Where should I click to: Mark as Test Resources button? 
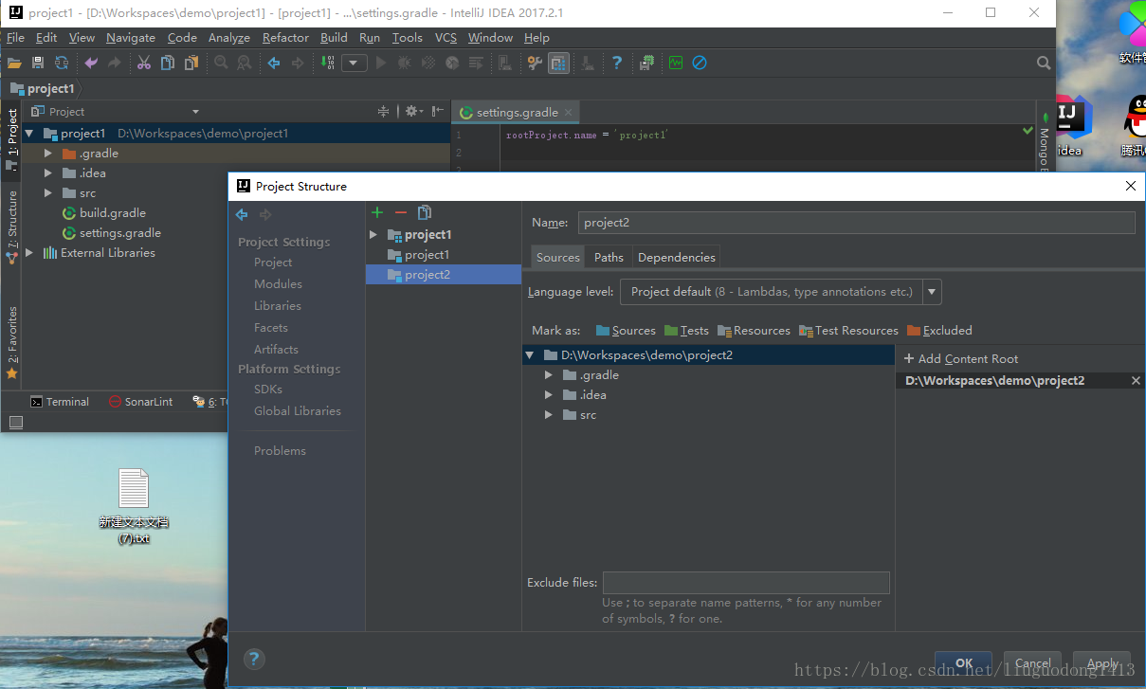pos(848,331)
